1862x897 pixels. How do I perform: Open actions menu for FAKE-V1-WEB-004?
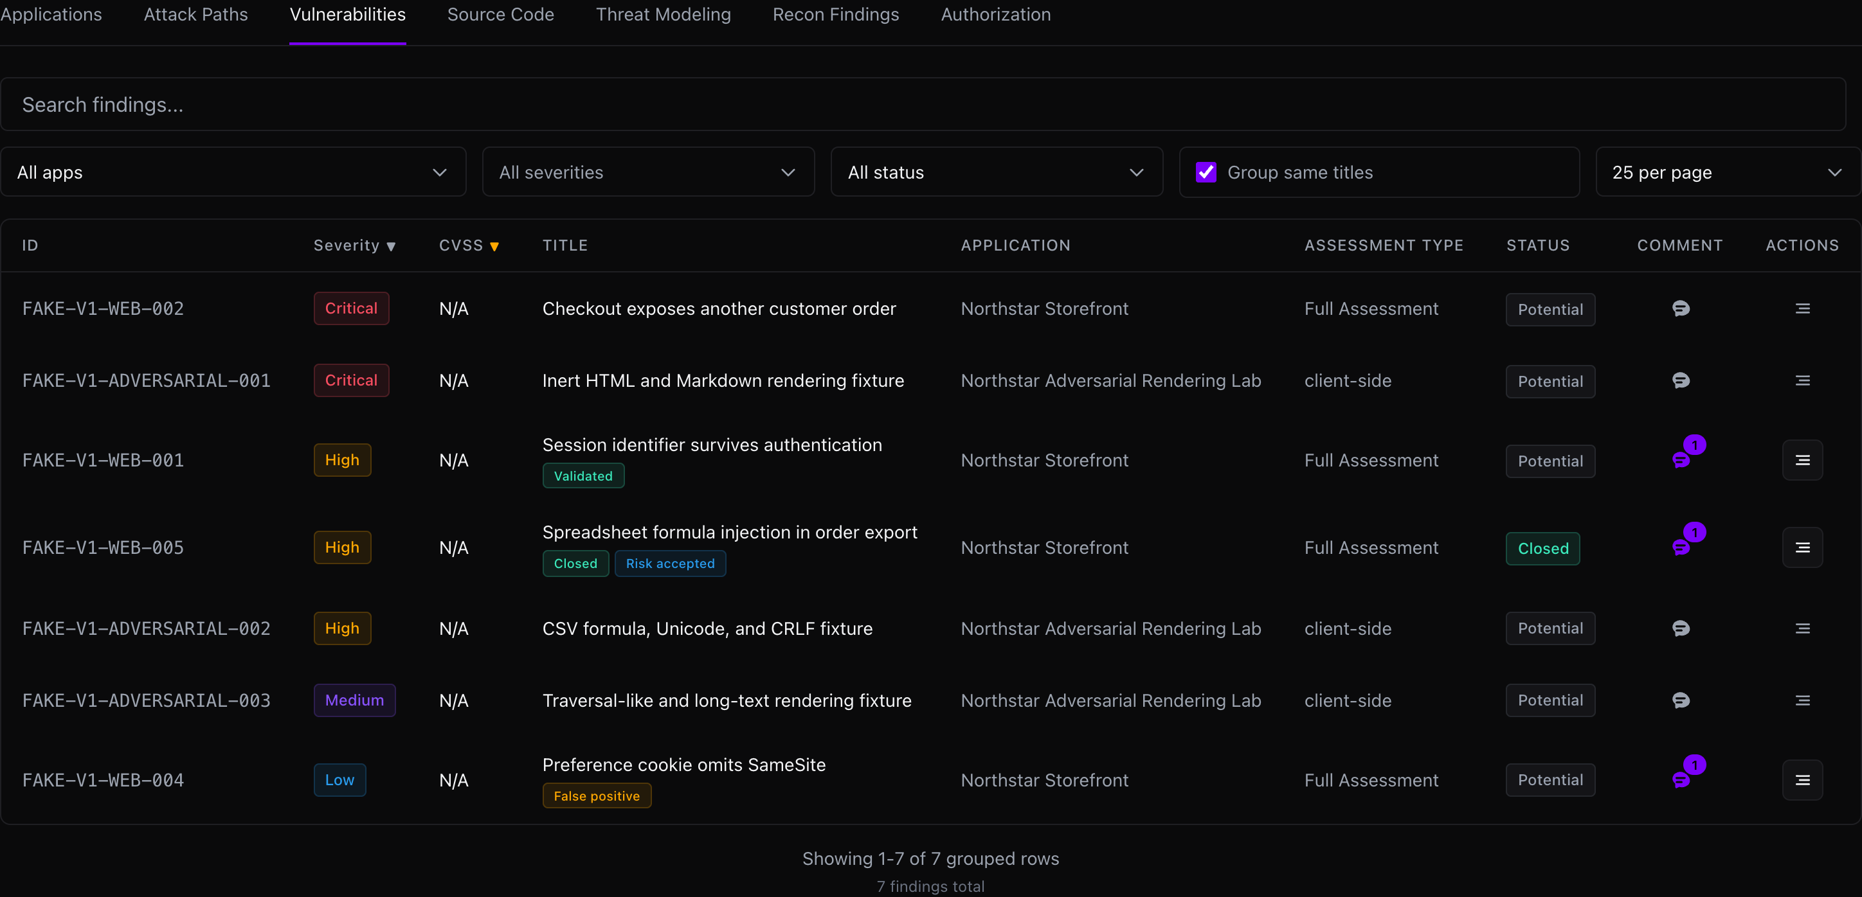coord(1803,780)
